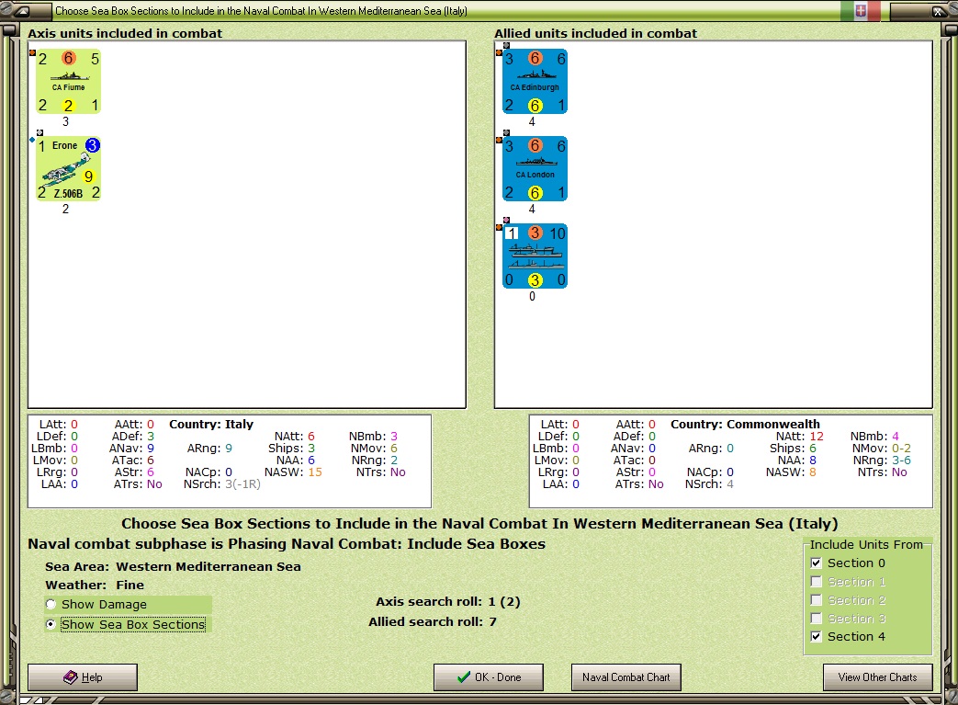Select the CA Fiume cruiser unit
Image resolution: width=958 pixels, height=705 pixels.
tap(68, 81)
